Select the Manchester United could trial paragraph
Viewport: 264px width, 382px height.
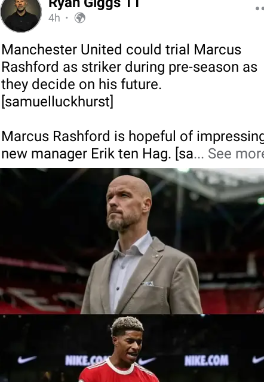pos(129,75)
